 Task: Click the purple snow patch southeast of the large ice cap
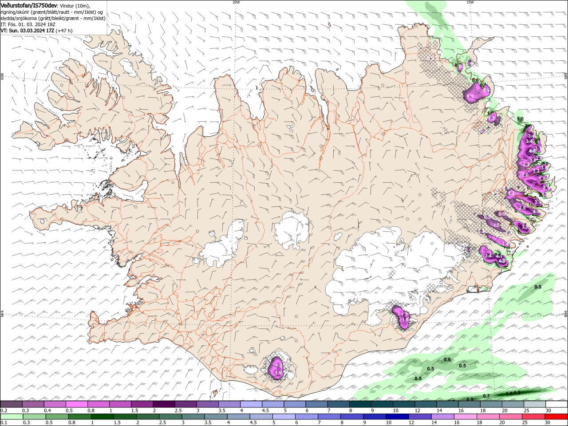tap(402, 317)
